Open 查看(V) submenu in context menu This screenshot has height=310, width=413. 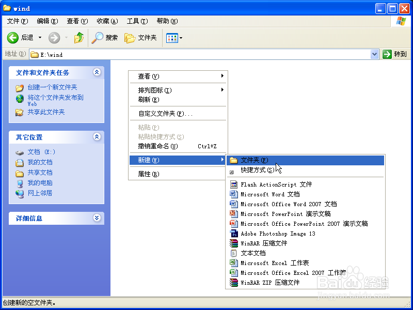pos(178,76)
